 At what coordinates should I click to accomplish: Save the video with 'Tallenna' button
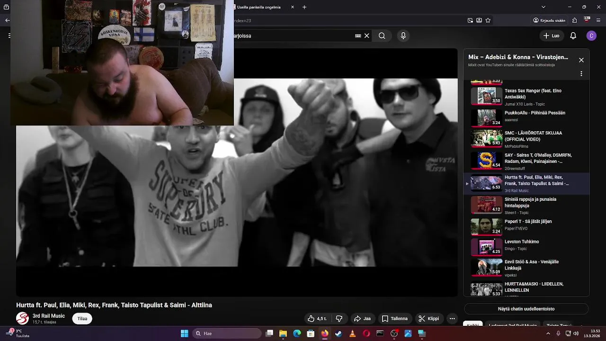point(395,319)
